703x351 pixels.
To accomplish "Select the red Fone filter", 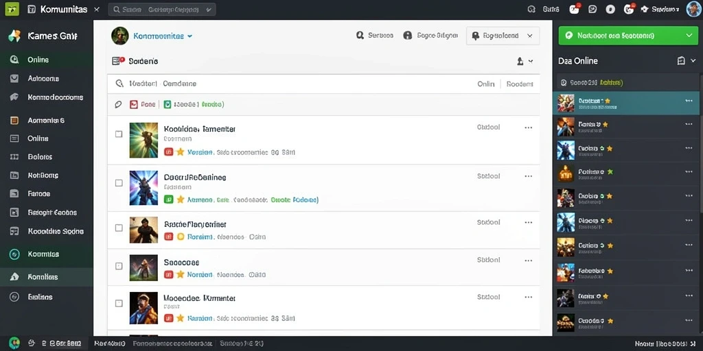I will point(142,104).
